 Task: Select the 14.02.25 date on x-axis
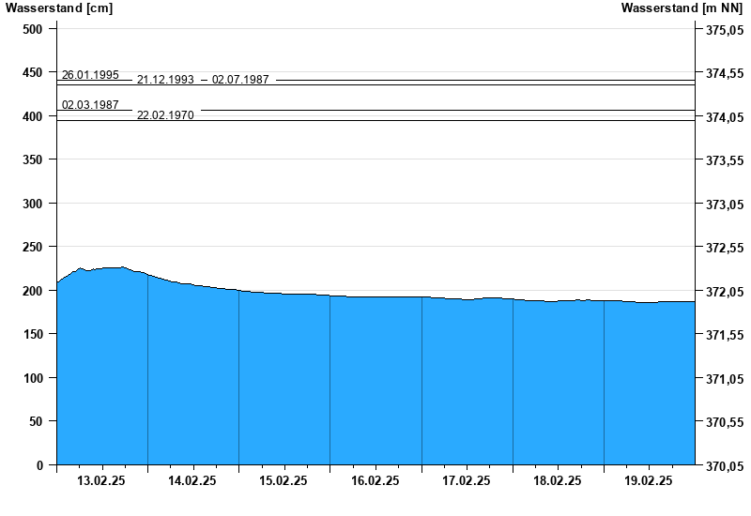(192, 480)
